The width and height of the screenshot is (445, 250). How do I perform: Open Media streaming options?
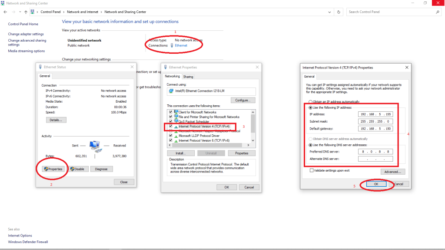point(27,51)
